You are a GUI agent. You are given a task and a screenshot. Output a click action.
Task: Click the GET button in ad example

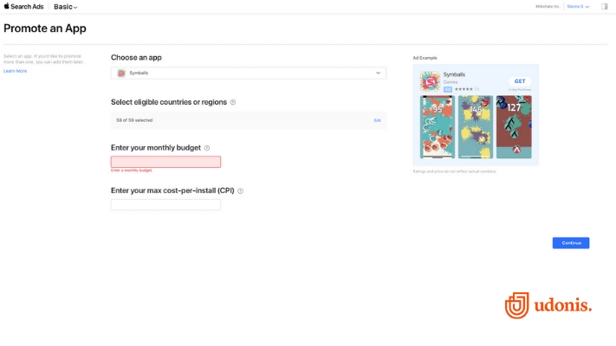520,81
